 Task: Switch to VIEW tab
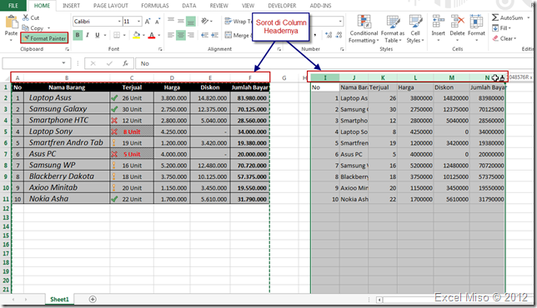pyautogui.click(x=248, y=6)
